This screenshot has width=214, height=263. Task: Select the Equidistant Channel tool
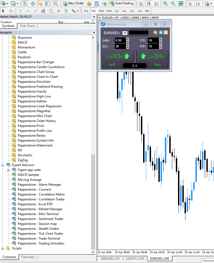43,11
